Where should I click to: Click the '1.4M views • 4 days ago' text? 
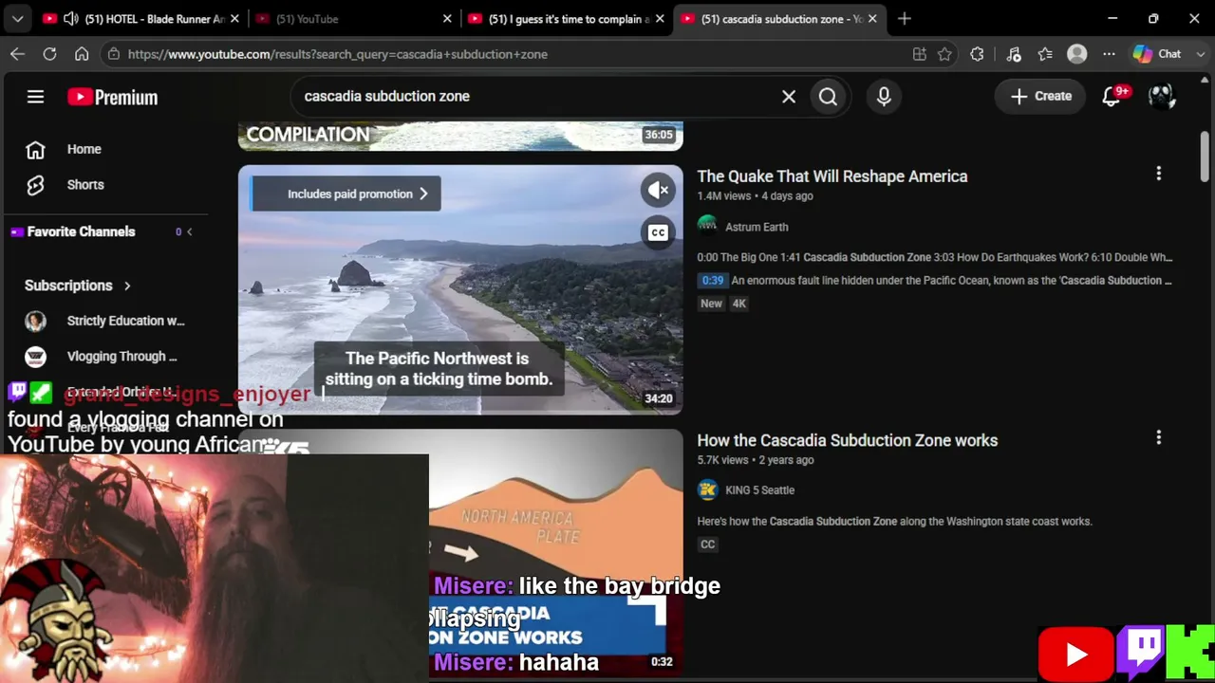pos(756,196)
